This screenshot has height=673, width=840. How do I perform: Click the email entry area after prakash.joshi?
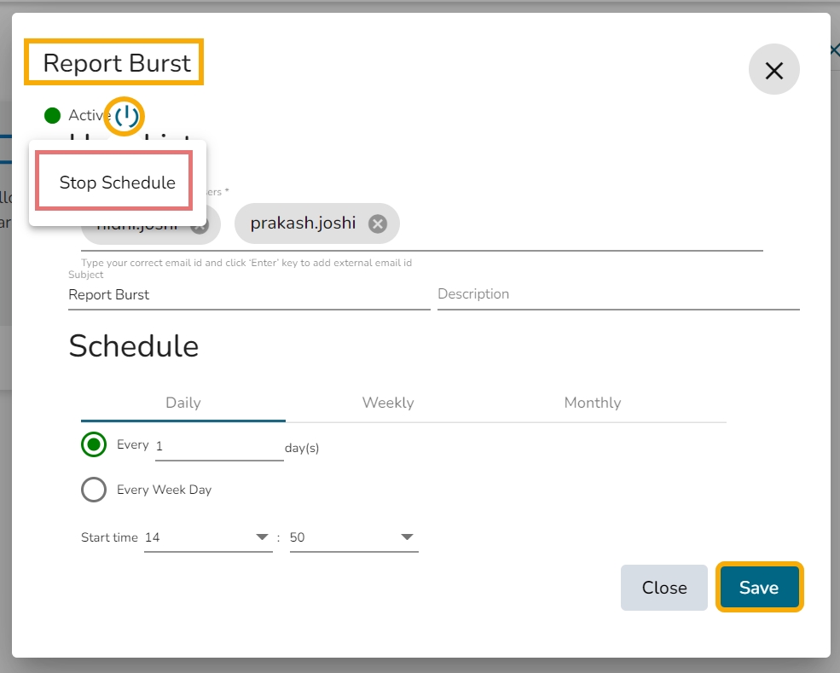pyautogui.click(x=580, y=224)
